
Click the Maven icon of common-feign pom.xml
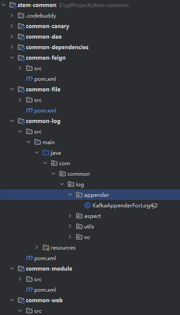pyautogui.click(x=29, y=79)
